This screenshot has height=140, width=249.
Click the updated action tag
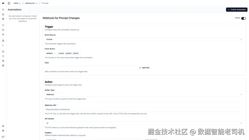coord(68,53)
